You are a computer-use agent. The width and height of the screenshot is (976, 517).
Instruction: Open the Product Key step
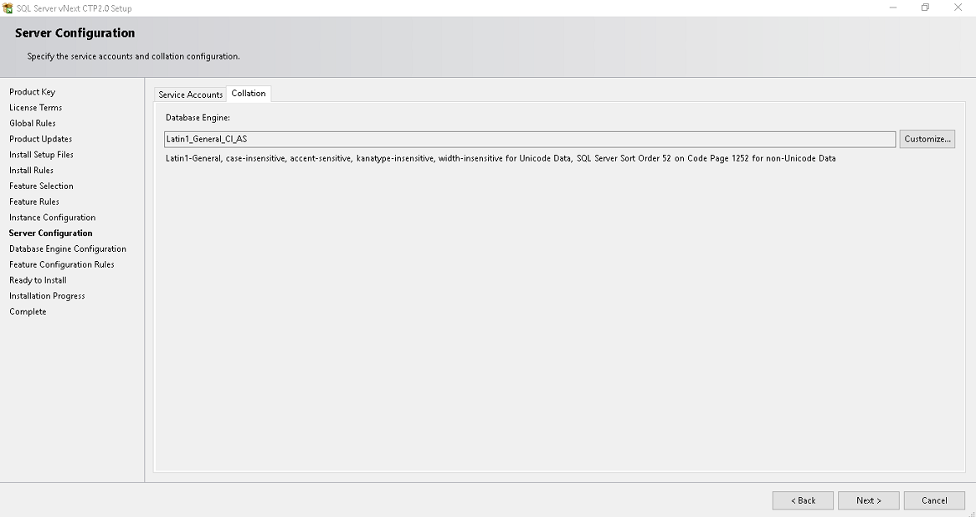33,92
